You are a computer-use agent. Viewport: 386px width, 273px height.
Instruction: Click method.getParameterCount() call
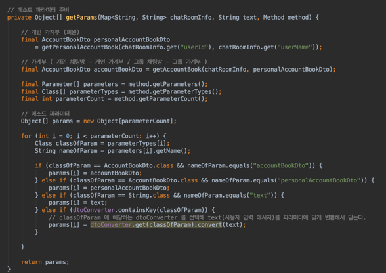tap(160, 99)
